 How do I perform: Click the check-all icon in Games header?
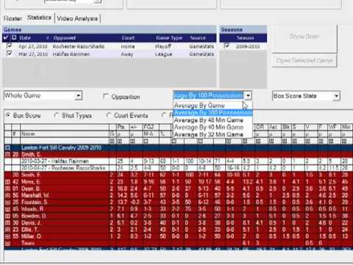pos(6,38)
